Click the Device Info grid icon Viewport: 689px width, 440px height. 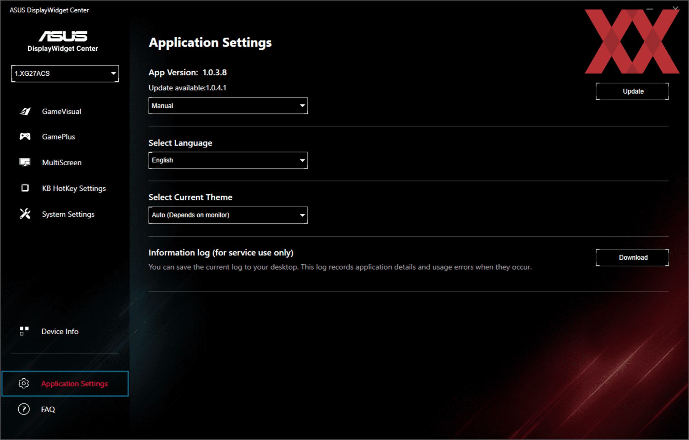[24, 331]
